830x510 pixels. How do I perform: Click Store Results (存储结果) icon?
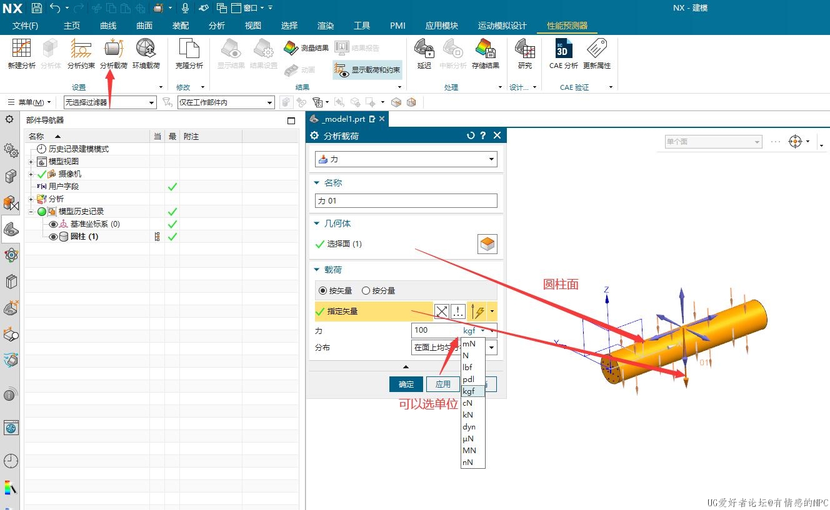coord(486,53)
